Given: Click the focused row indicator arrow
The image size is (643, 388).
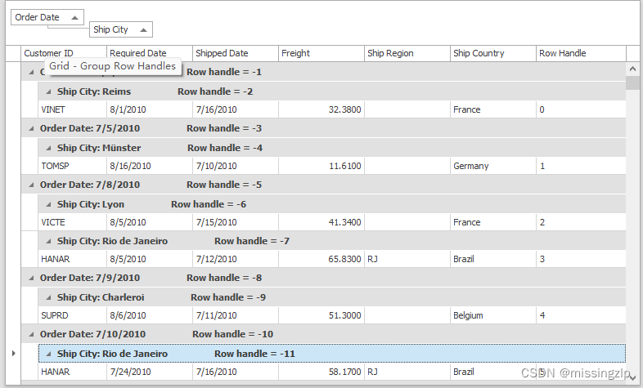Looking at the screenshot, I should click(14, 353).
